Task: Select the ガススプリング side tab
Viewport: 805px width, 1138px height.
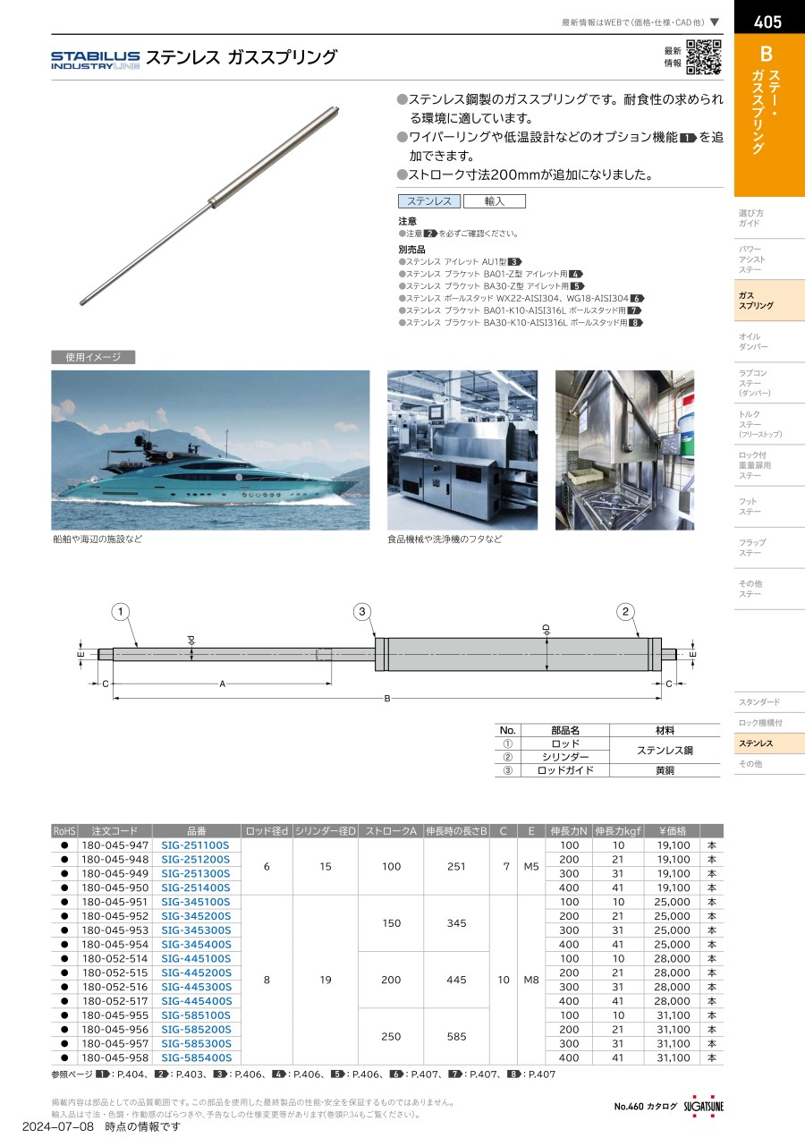Action: (768, 300)
